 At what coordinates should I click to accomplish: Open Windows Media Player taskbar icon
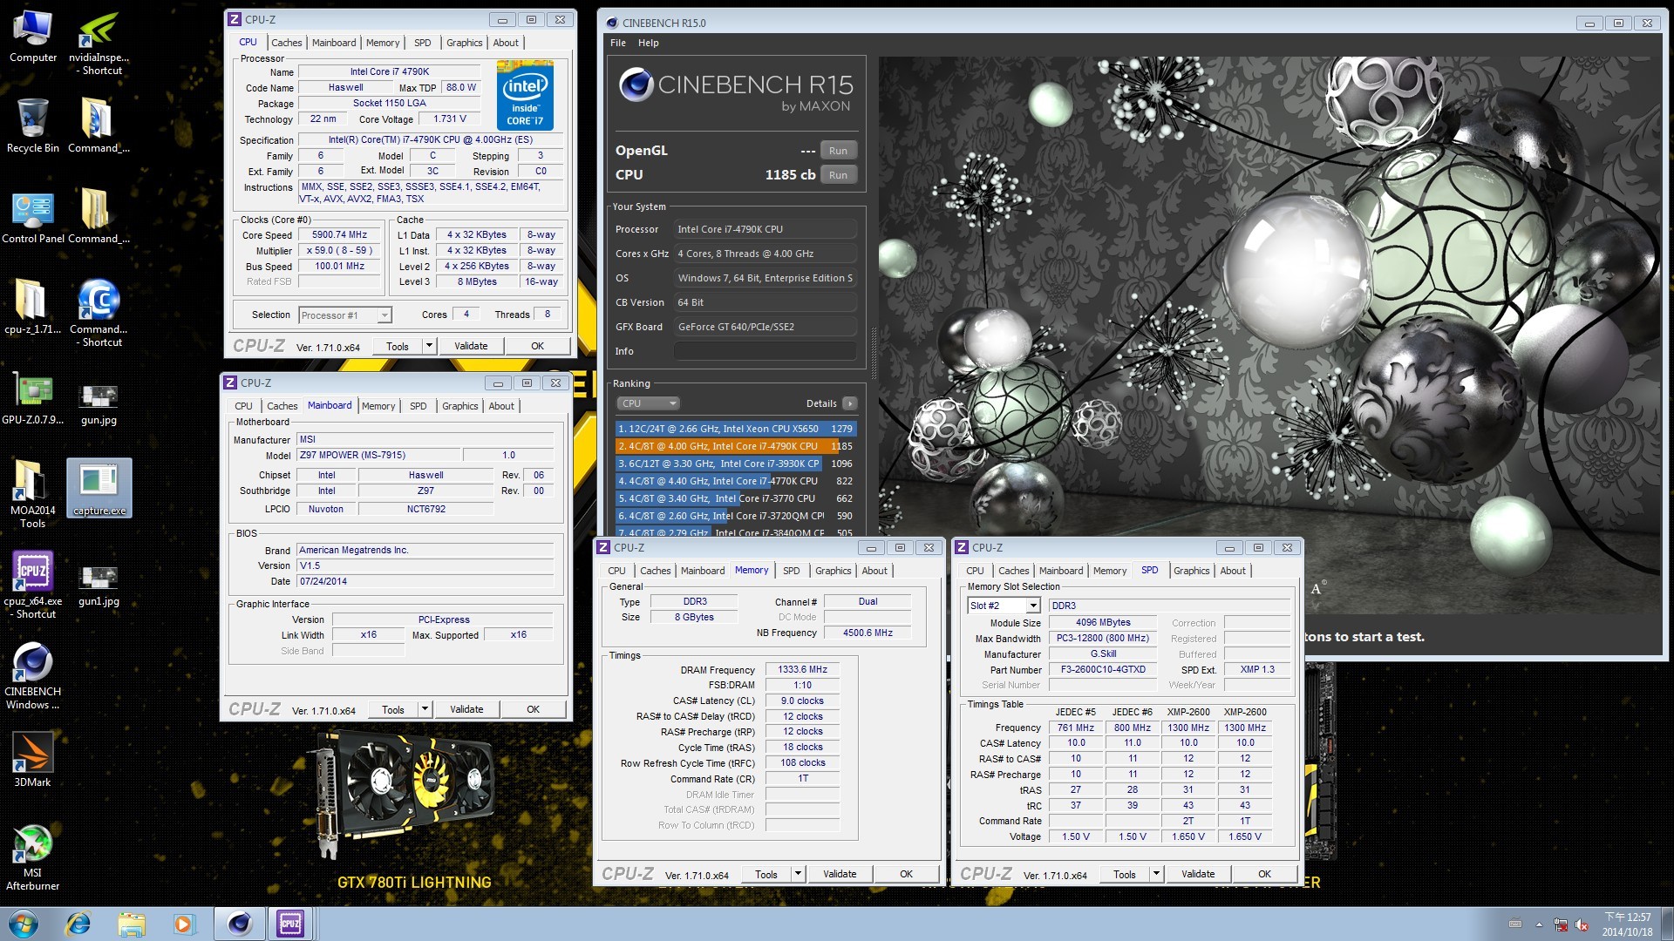click(x=184, y=924)
